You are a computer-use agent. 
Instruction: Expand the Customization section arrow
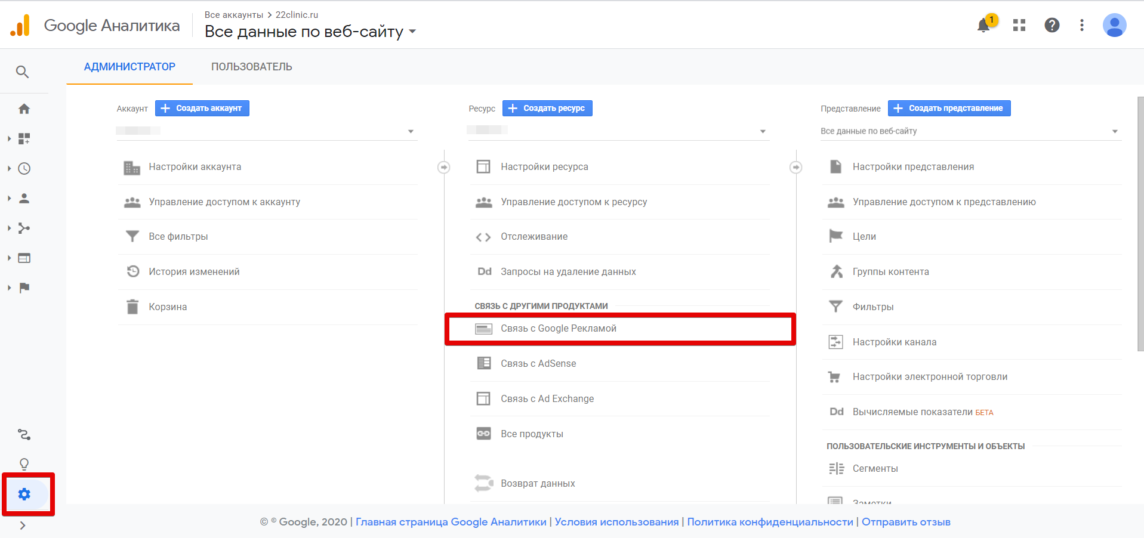coord(9,138)
